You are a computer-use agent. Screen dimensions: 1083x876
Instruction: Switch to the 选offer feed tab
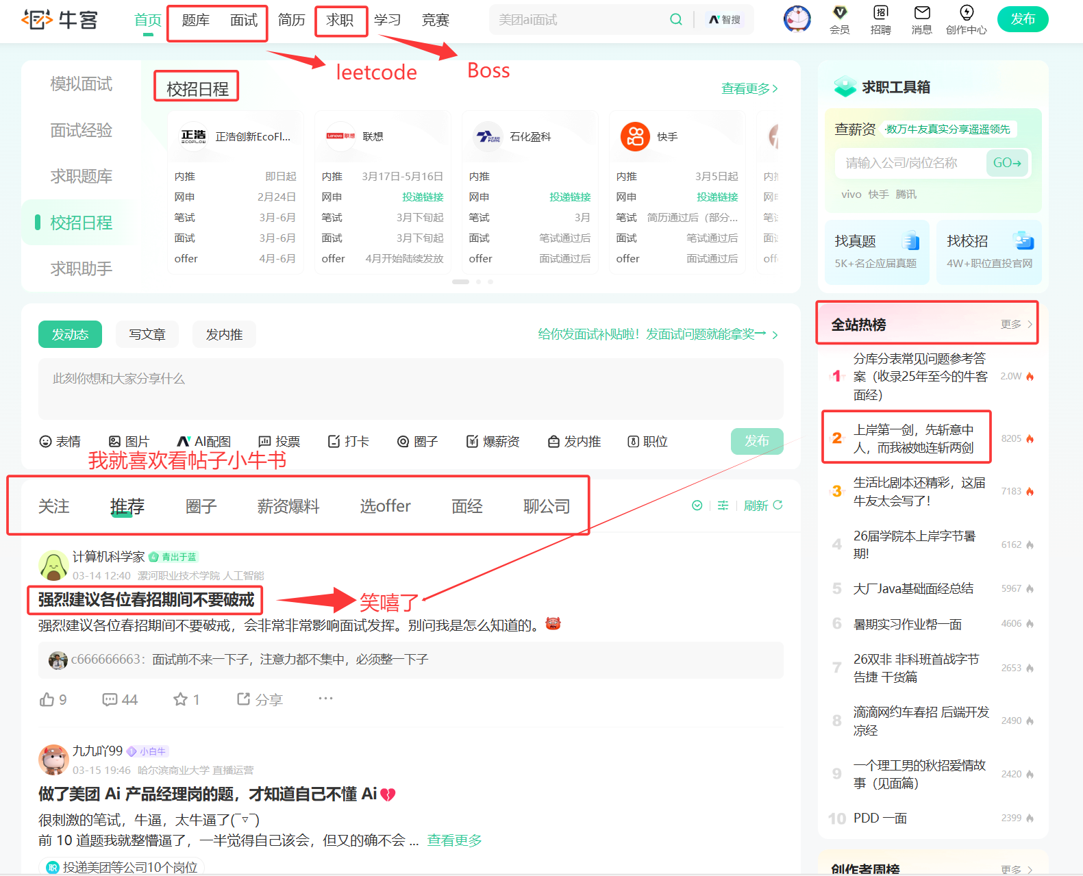click(385, 506)
